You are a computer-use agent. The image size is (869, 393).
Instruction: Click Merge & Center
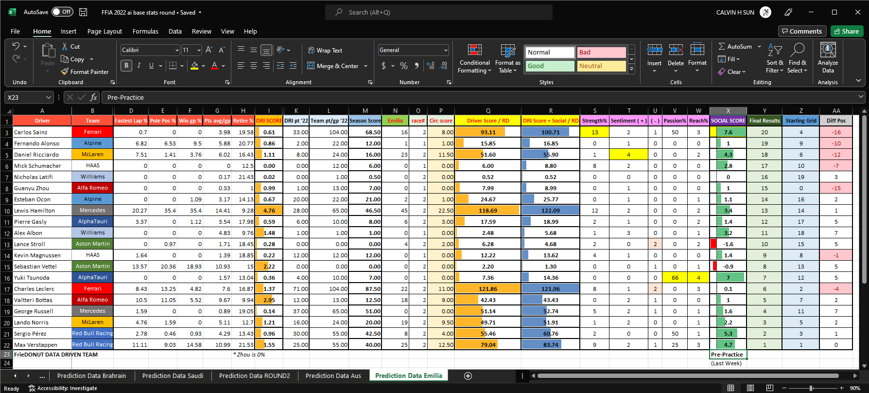333,66
